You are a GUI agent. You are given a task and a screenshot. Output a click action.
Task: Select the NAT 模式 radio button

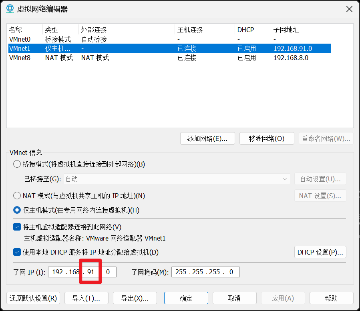pyautogui.click(x=17, y=196)
